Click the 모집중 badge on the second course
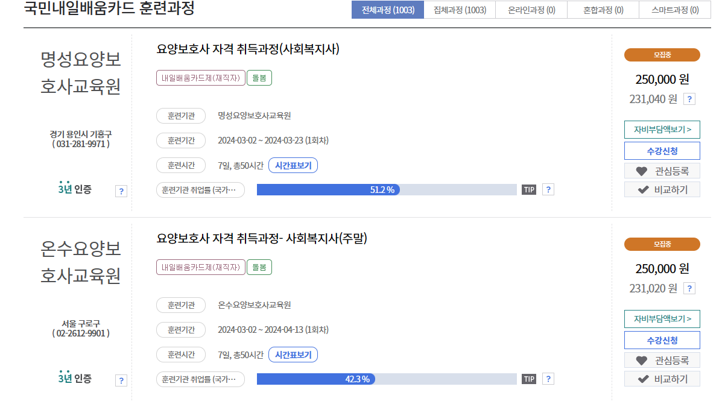 click(x=662, y=244)
